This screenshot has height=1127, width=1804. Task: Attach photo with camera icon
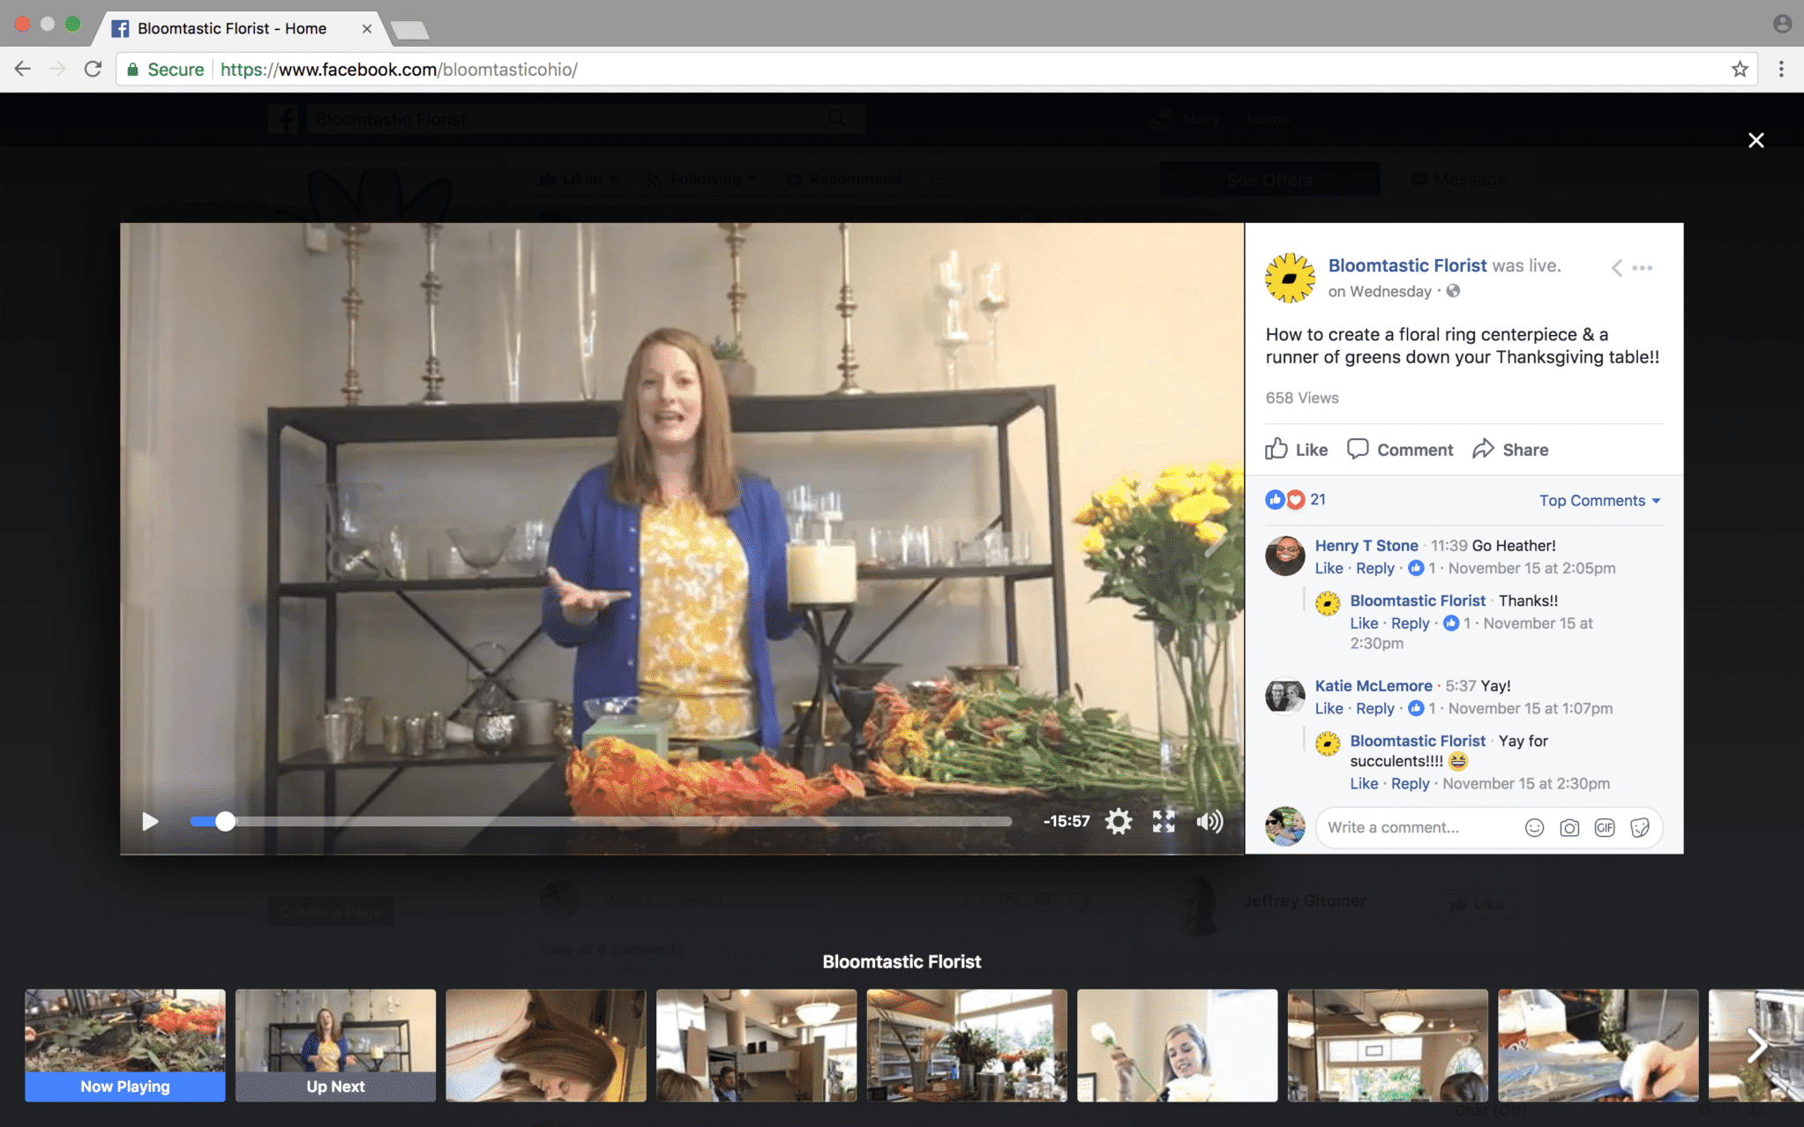click(1569, 827)
